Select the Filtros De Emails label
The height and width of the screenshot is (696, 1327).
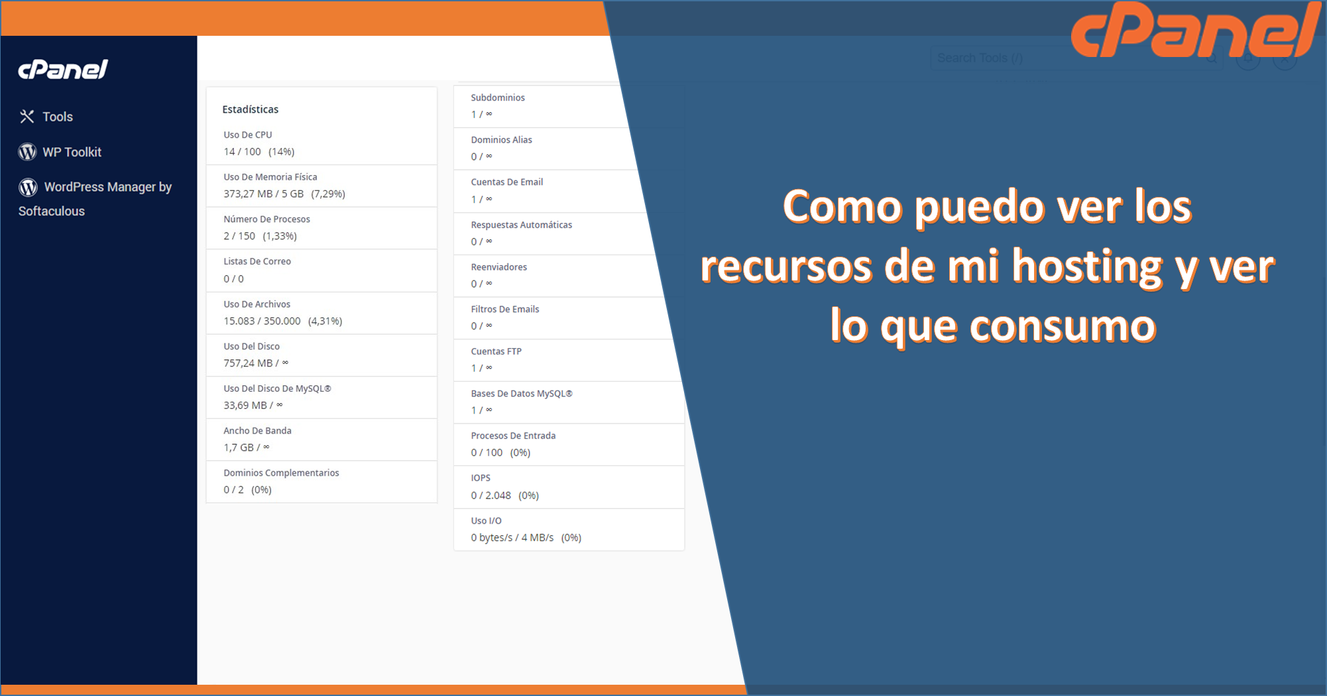[x=504, y=310]
